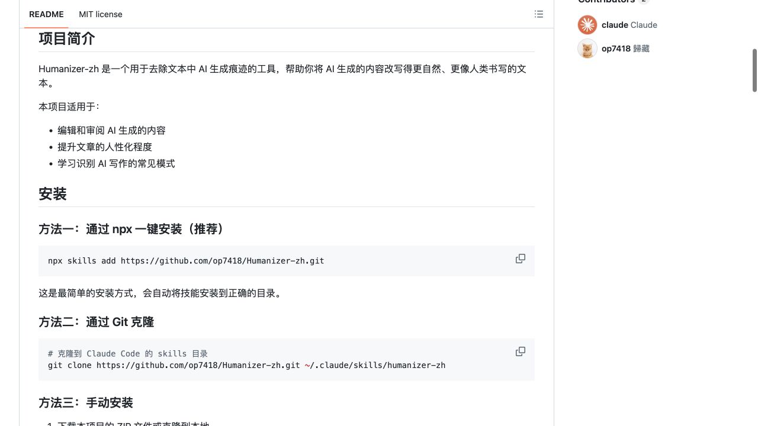This screenshot has width=758, height=426.
Task: Click the 项目简介 heading
Action: tap(67, 38)
